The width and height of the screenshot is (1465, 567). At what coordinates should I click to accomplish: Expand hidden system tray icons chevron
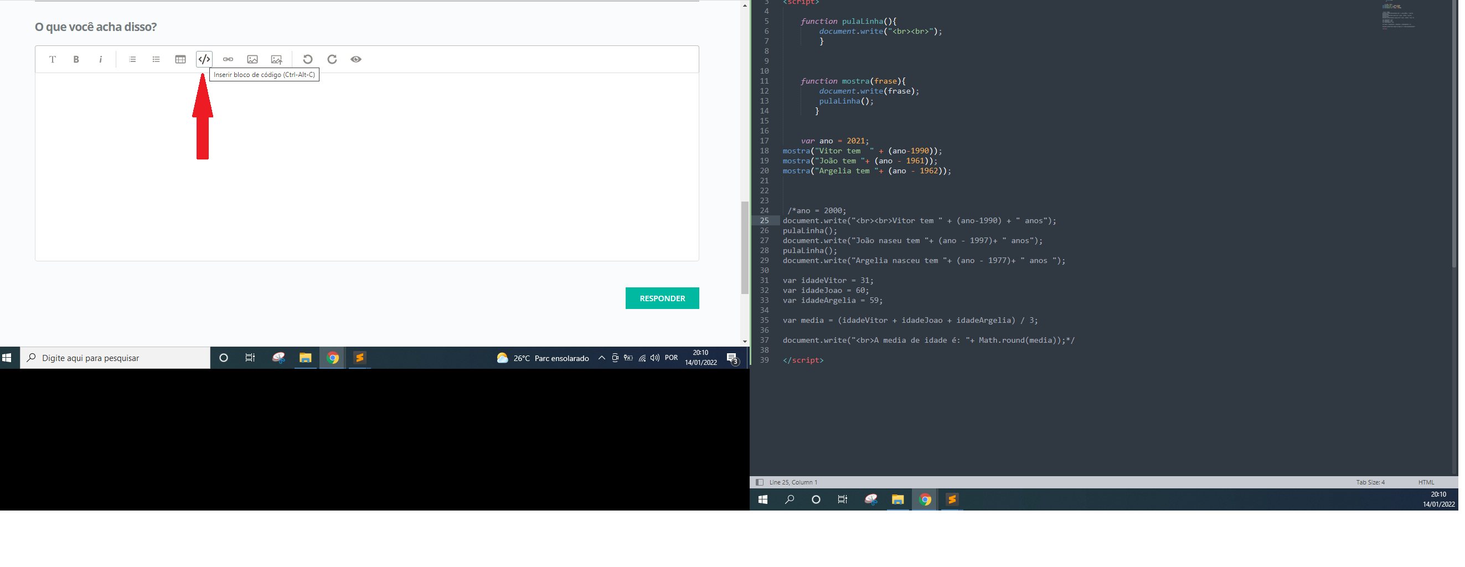(x=601, y=358)
